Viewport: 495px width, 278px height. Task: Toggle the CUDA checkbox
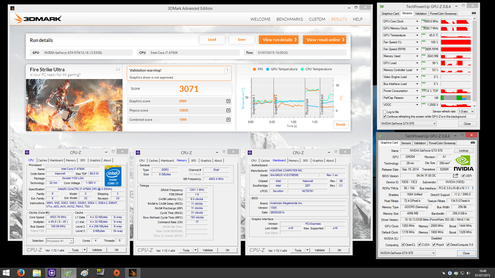(419, 245)
